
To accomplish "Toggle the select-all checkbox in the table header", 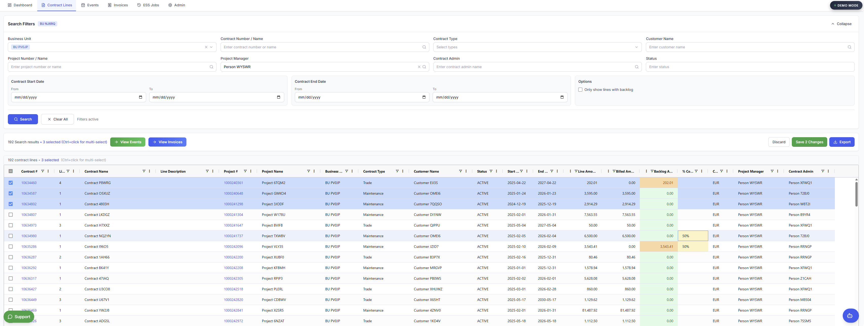I will point(10,171).
